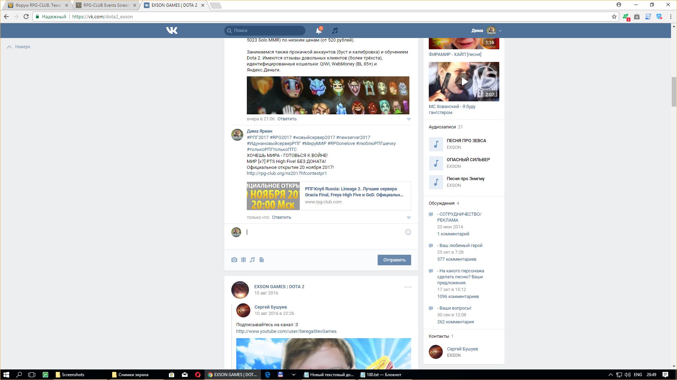Bookmark this page with the star icon
Viewport: 677px width, 380px height.
[614, 17]
